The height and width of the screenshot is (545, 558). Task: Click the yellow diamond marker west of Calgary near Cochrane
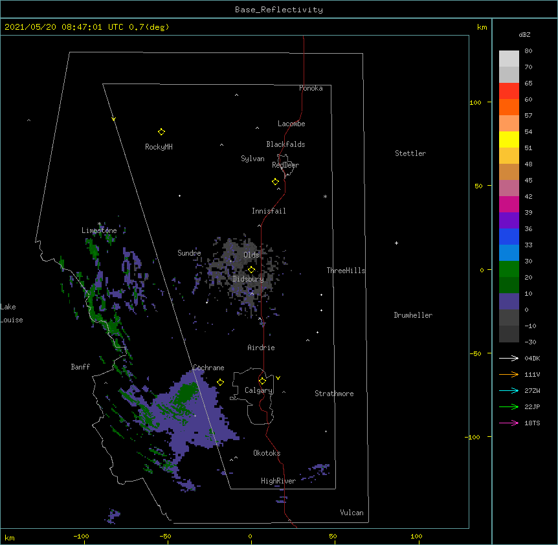pos(220,382)
